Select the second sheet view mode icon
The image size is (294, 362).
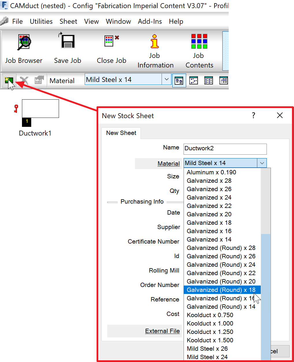click(193, 81)
